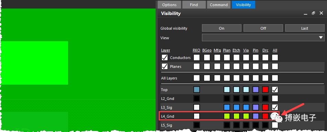327x132 pixels.
Task: Select the L4_Gnd layer name
Action: click(x=168, y=116)
